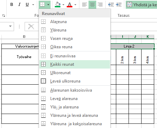Click the formula bar cancel X
157x128 pixels.
[31, 27]
